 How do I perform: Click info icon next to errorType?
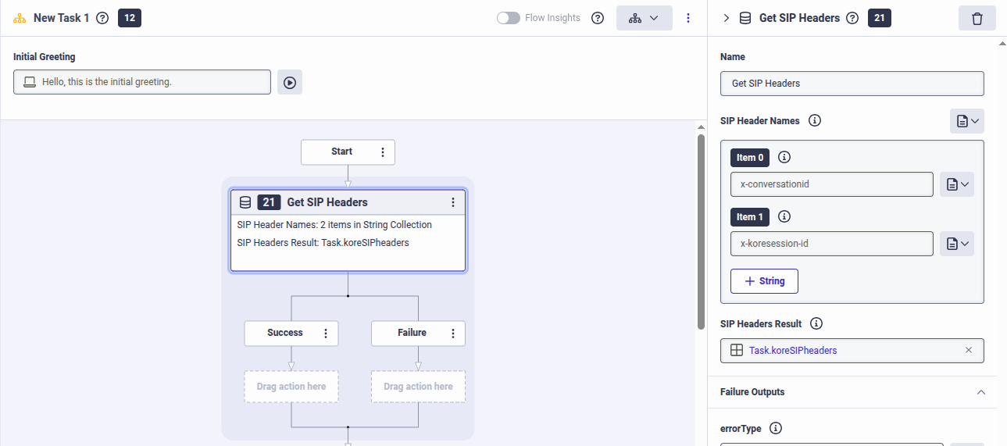click(x=776, y=428)
